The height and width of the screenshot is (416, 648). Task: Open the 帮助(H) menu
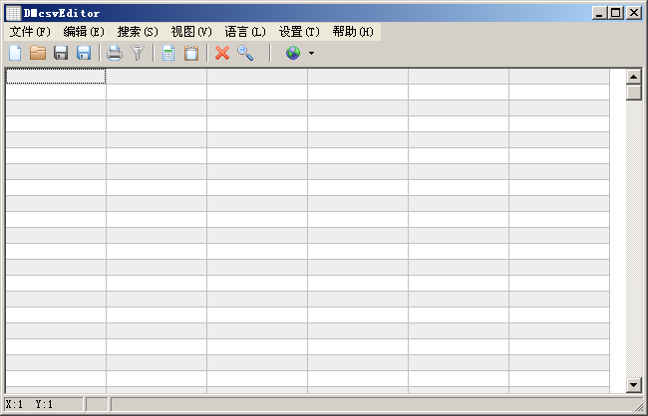click(353, 32)
